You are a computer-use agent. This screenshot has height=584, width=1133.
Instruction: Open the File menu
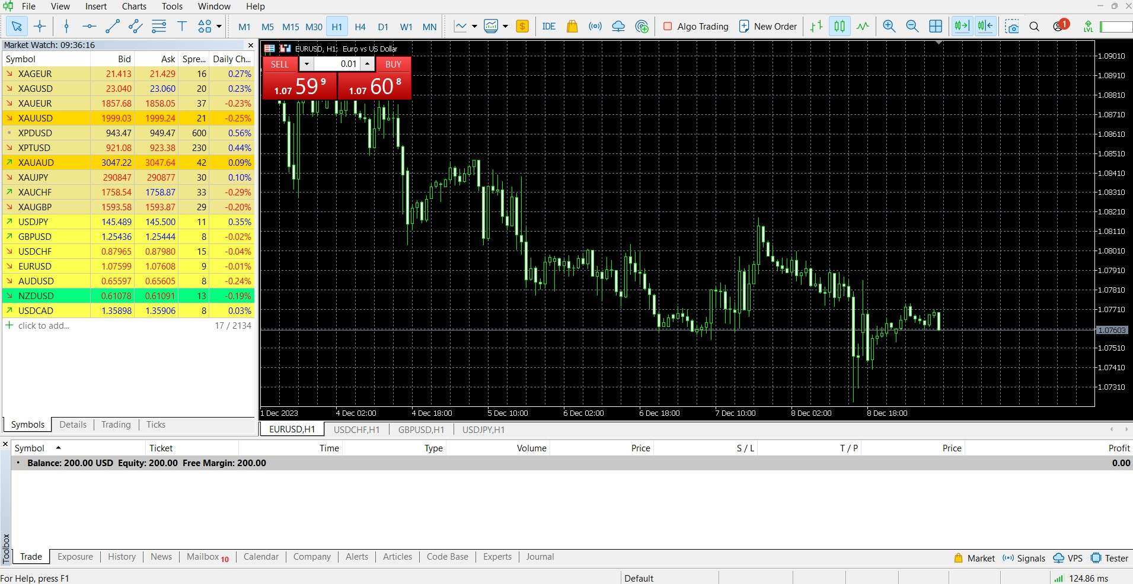(x=28, y=7)
